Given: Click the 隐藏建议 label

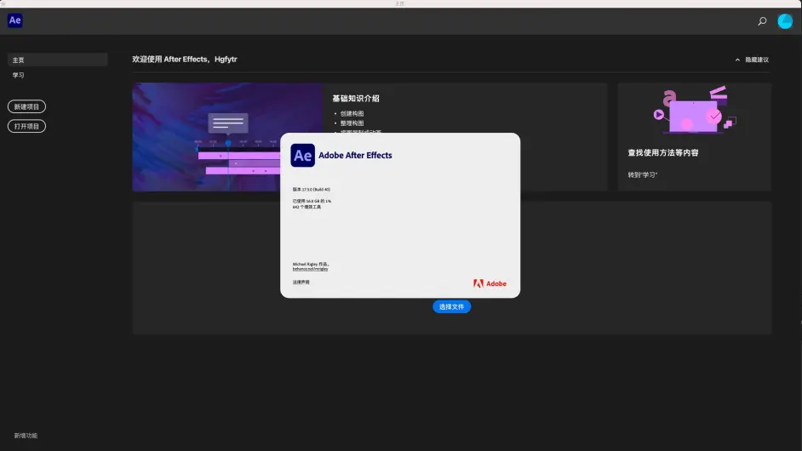Looking at the screenshot, I should pos(757,60).
